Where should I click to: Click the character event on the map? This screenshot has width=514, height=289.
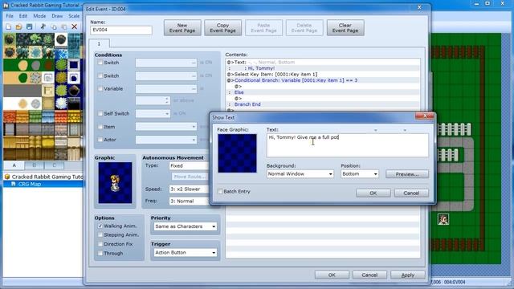point(443,219)
